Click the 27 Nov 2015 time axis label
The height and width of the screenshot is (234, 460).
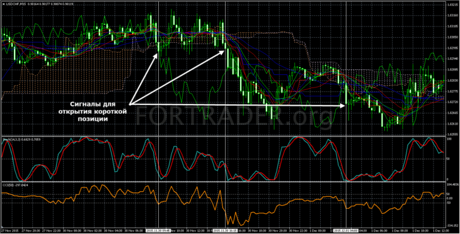10,231
